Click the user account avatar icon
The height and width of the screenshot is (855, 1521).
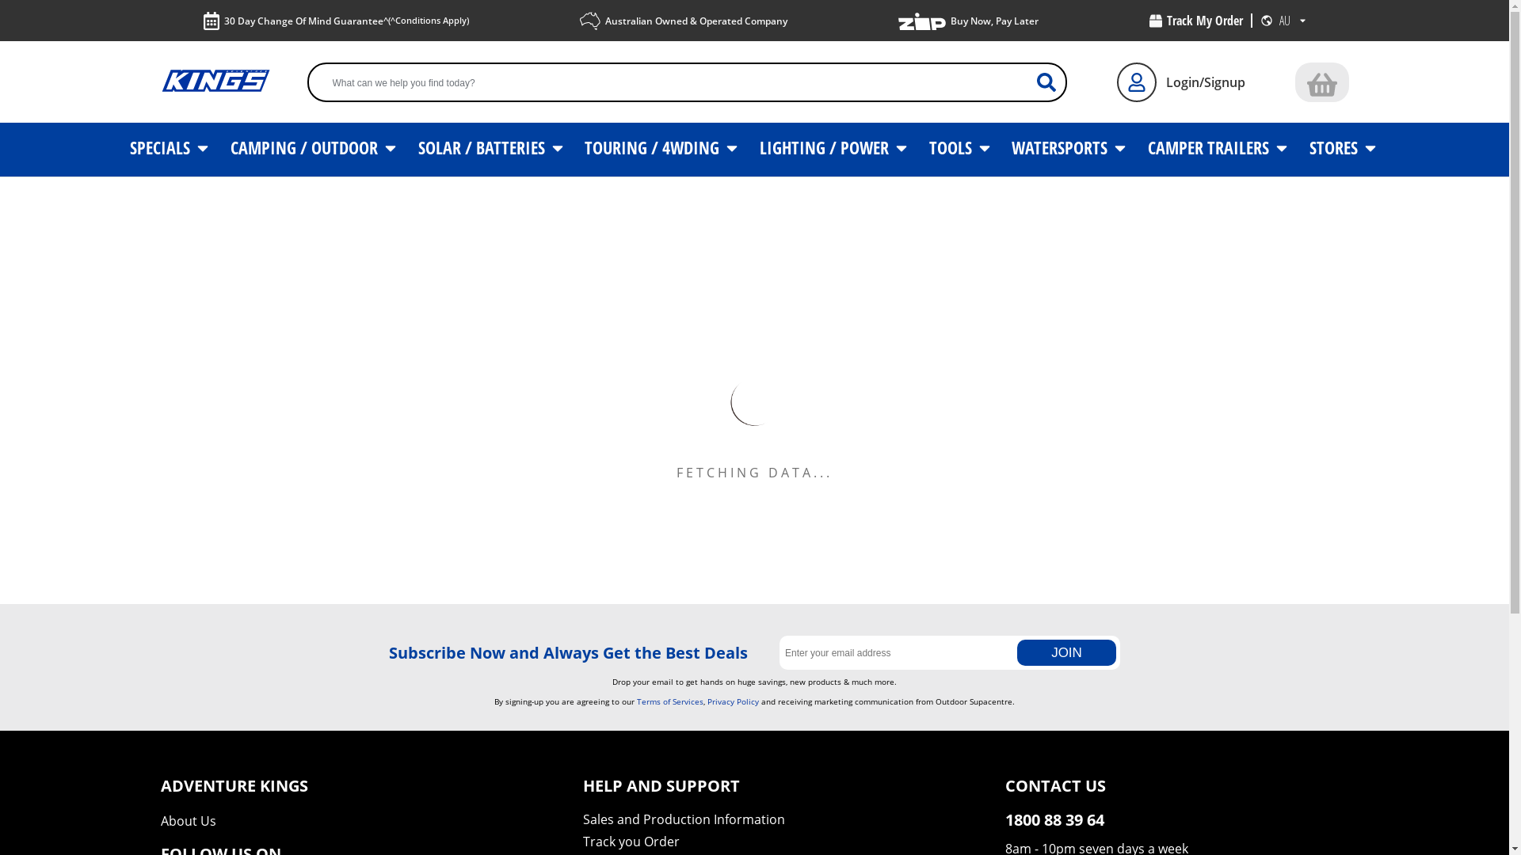point(1136,82)
